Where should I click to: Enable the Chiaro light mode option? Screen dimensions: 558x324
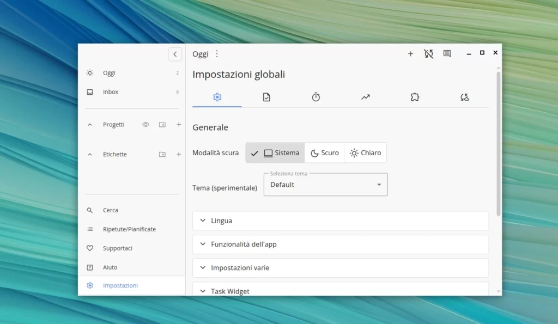tap(365, 152)
